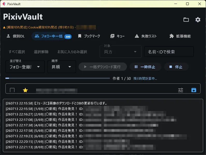Stop the download with 停止 button
Image resolution: width=206 pixels, height=155 pixels.
(x=176, y=67)
